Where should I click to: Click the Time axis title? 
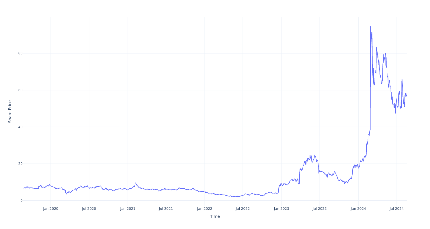pos(215,216)
